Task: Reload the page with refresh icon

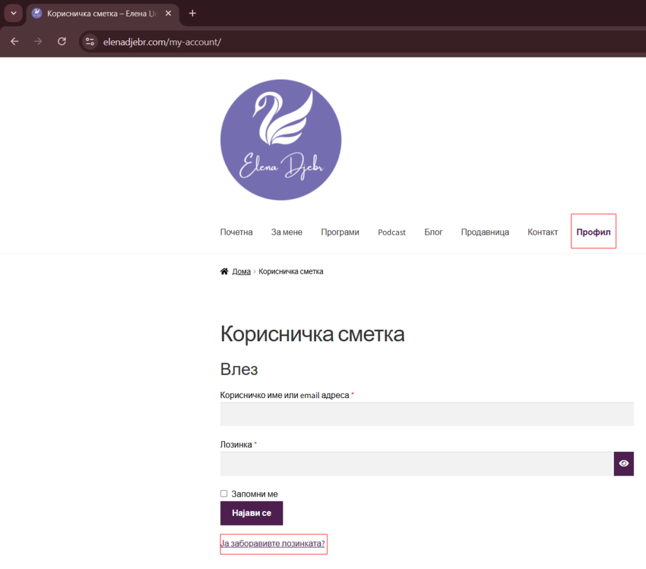Action: tap(62, 42)
